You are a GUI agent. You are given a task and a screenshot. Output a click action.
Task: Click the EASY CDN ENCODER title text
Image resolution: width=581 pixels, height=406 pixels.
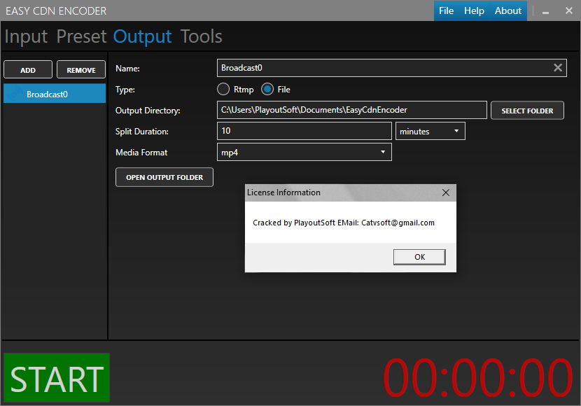[56, 11]
